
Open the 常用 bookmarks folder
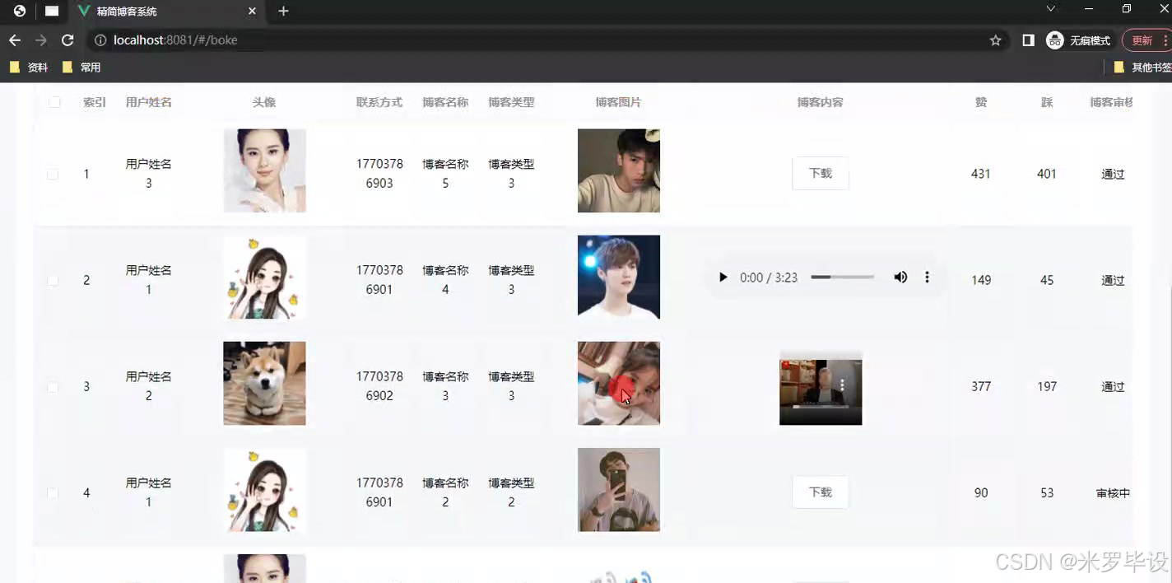tap(81, 68)
